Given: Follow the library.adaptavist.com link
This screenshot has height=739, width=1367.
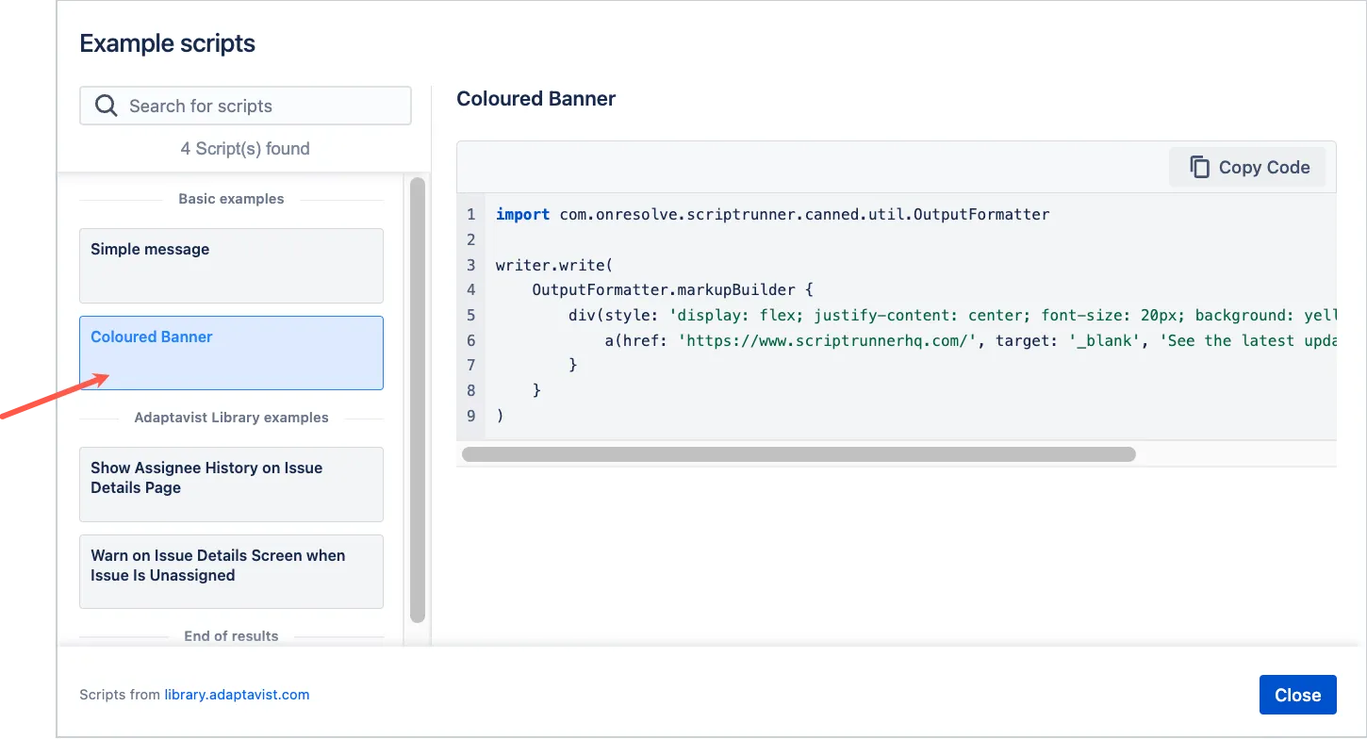Looking at the screenshot, I should 237,695.
